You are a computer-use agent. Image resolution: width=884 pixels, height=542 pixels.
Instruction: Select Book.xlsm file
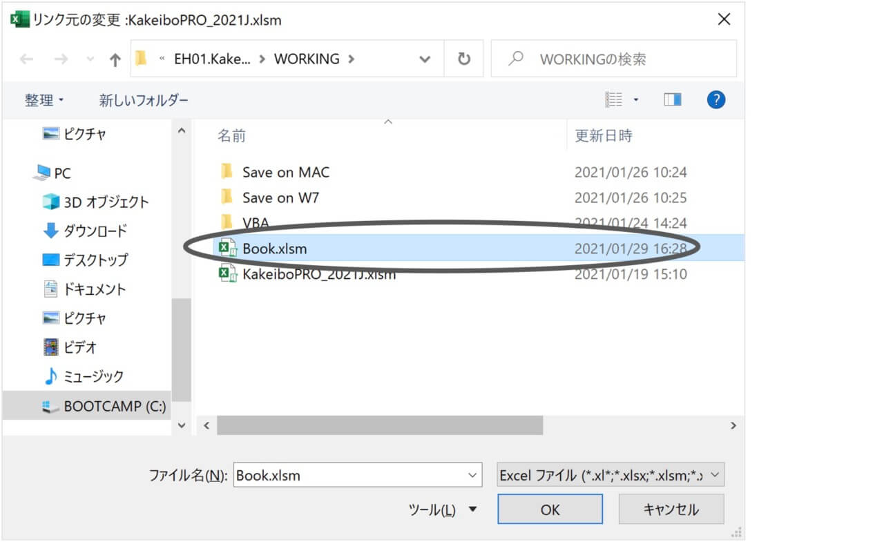click(275, 248)
